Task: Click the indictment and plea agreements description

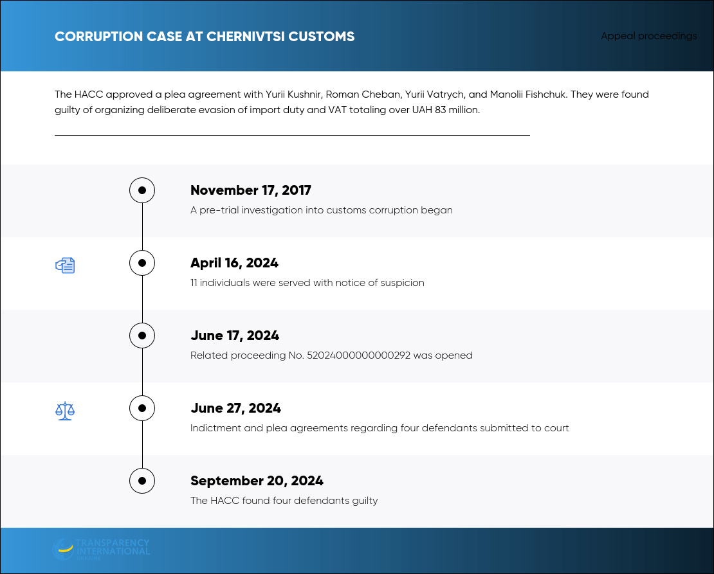Action: click(380, 428)
